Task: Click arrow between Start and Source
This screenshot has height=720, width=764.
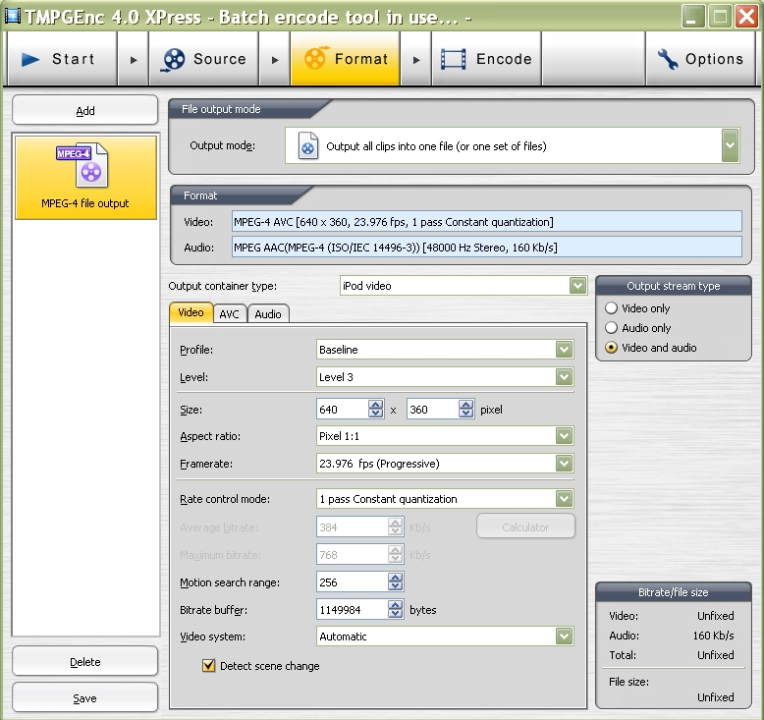Action: click(x=133, y=60)
